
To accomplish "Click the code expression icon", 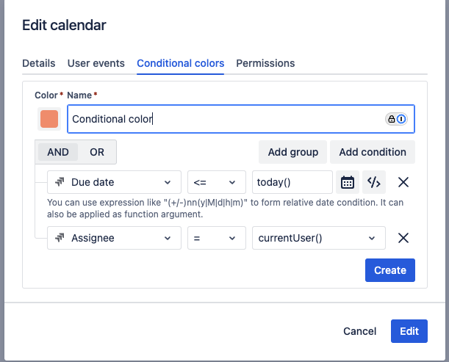I will [x=374, y=182].
